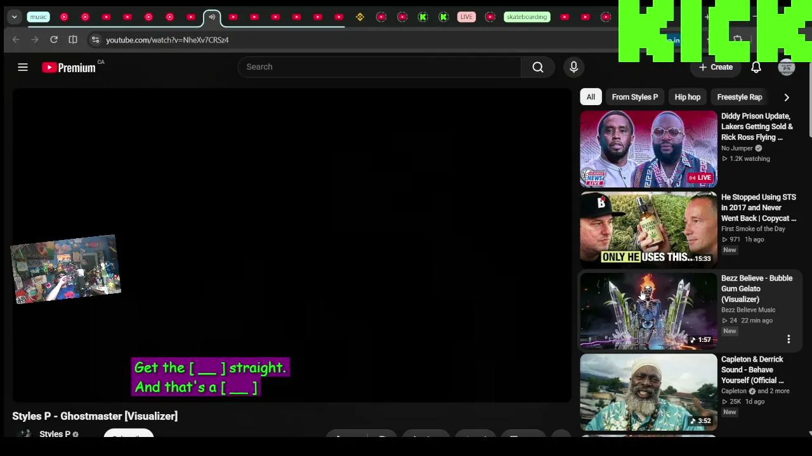The image size is (812, 456).
Task: Visit the 'No Jumper' channel
Action: pos(737,148)
